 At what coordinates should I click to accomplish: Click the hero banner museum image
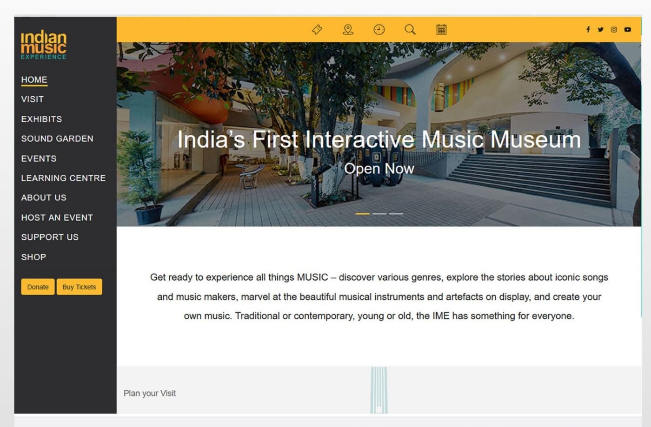379,134
